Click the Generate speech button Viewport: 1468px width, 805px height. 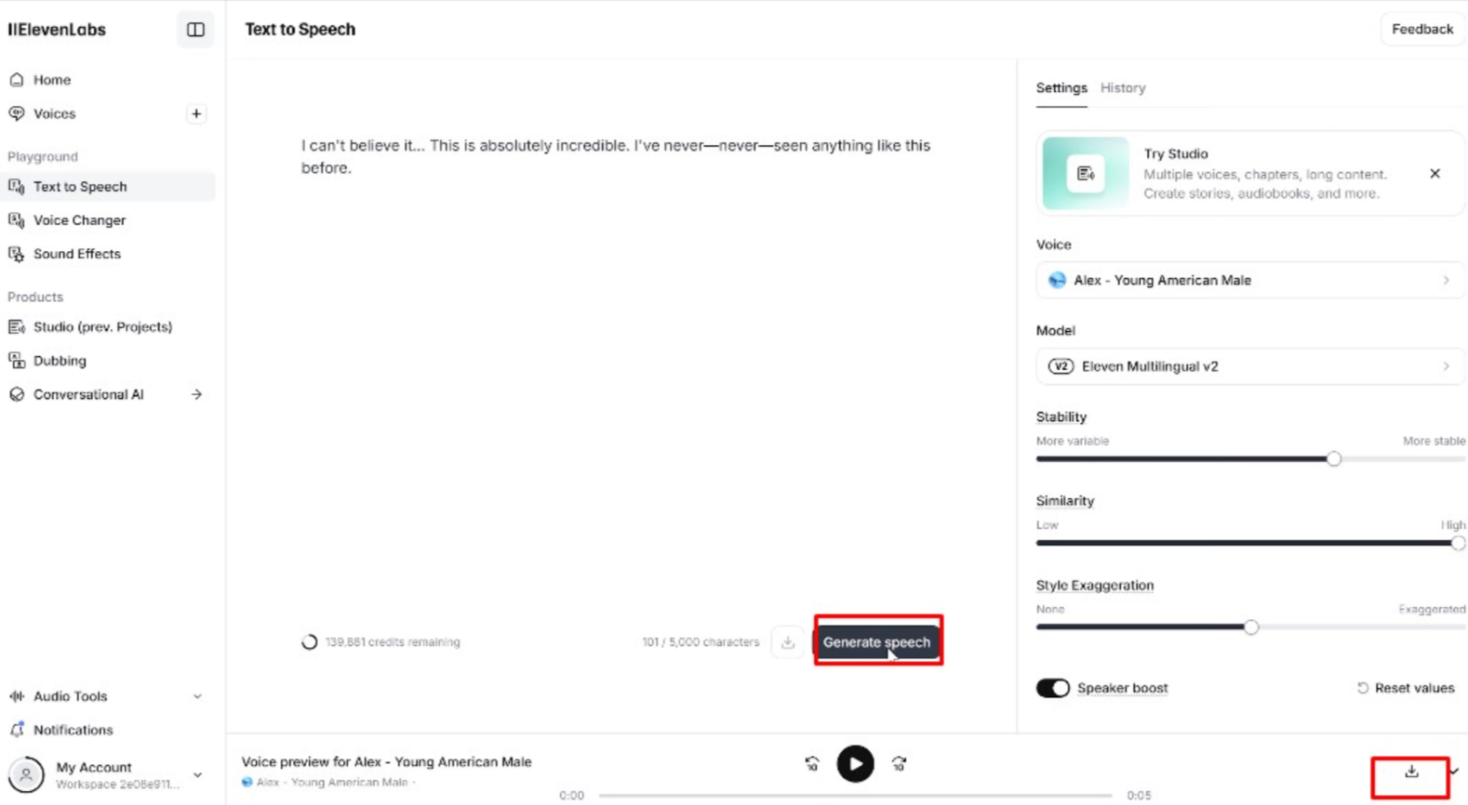[x=876, y=642]
